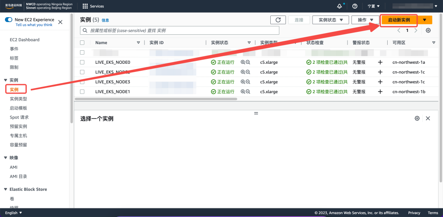Click the LIVE_EKS_NODE3 name cell

[112, 82]
